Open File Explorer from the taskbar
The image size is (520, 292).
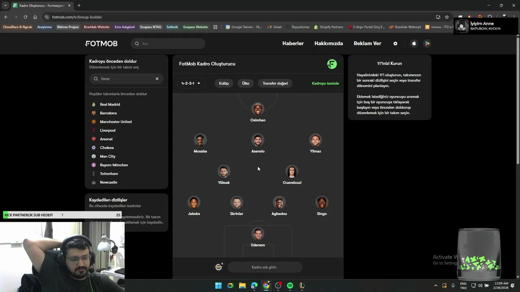242,286
